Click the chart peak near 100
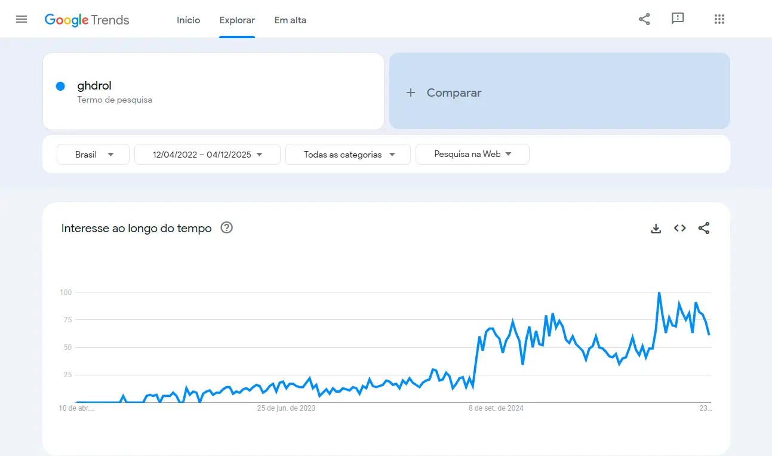 coord(659,293)
